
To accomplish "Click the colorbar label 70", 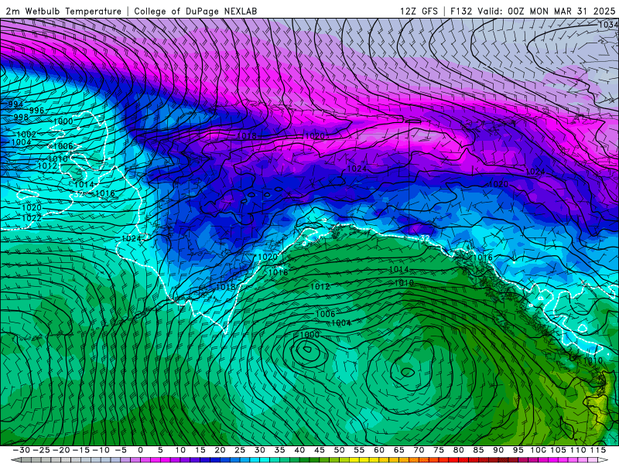I will tap(419, 450).
